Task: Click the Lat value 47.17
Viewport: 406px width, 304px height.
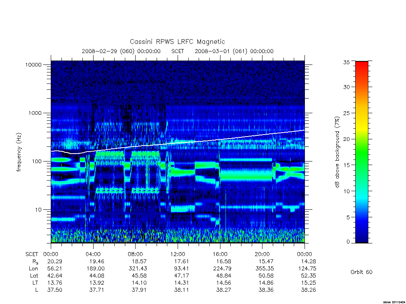Action: 181,276
